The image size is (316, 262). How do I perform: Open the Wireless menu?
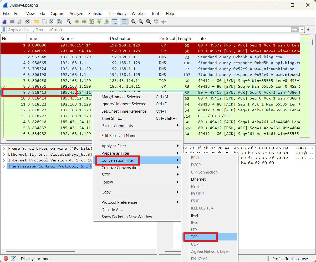tap(139, 14)
